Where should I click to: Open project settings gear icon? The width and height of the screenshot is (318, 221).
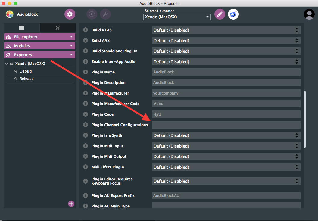click(x=70, y=14)
